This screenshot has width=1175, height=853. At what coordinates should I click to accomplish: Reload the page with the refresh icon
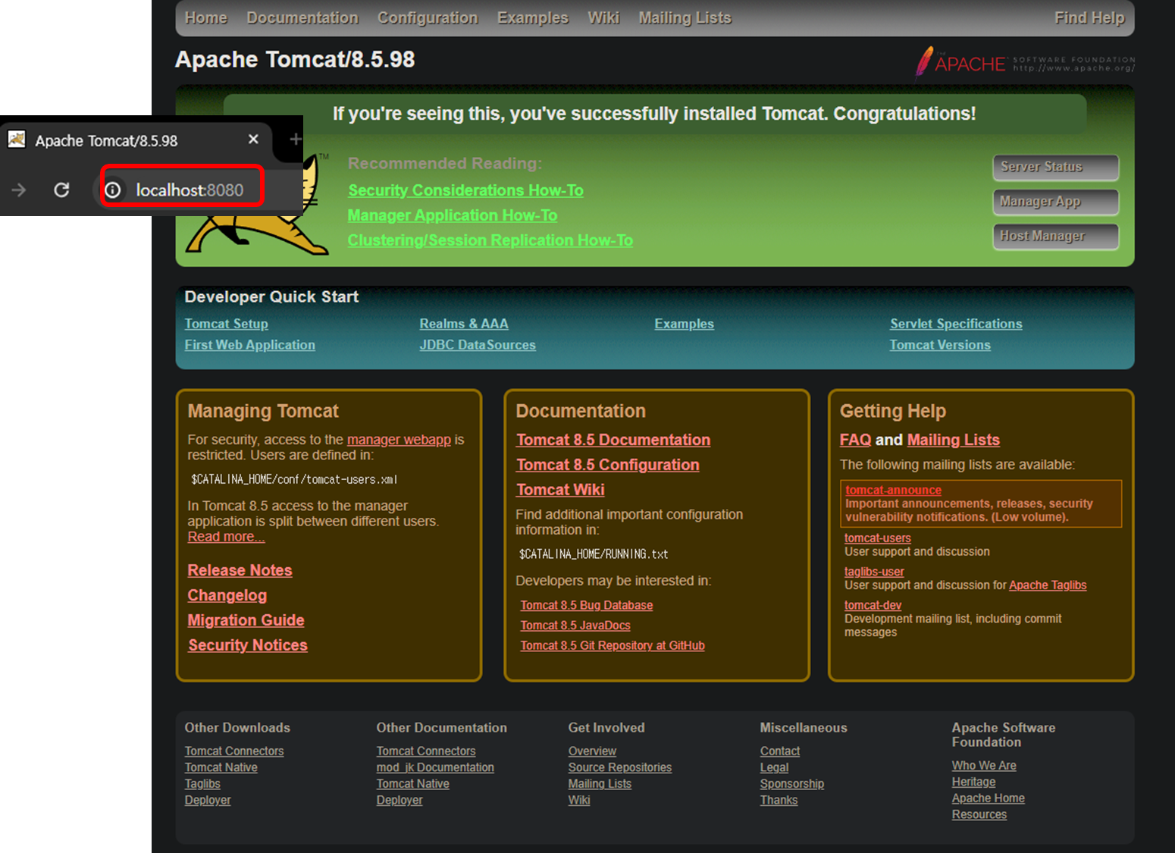(x=61, y=190)
